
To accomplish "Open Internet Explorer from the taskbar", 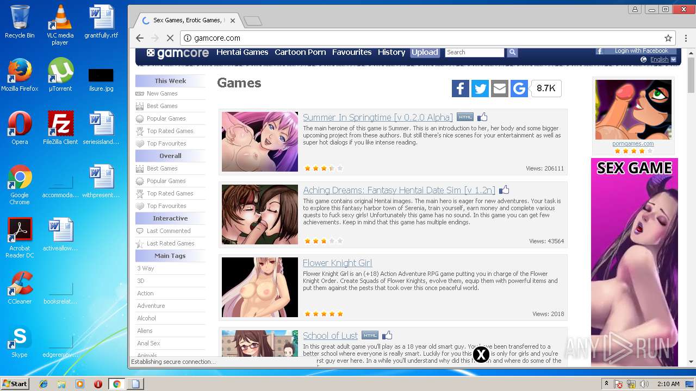I will coord(43,384).
